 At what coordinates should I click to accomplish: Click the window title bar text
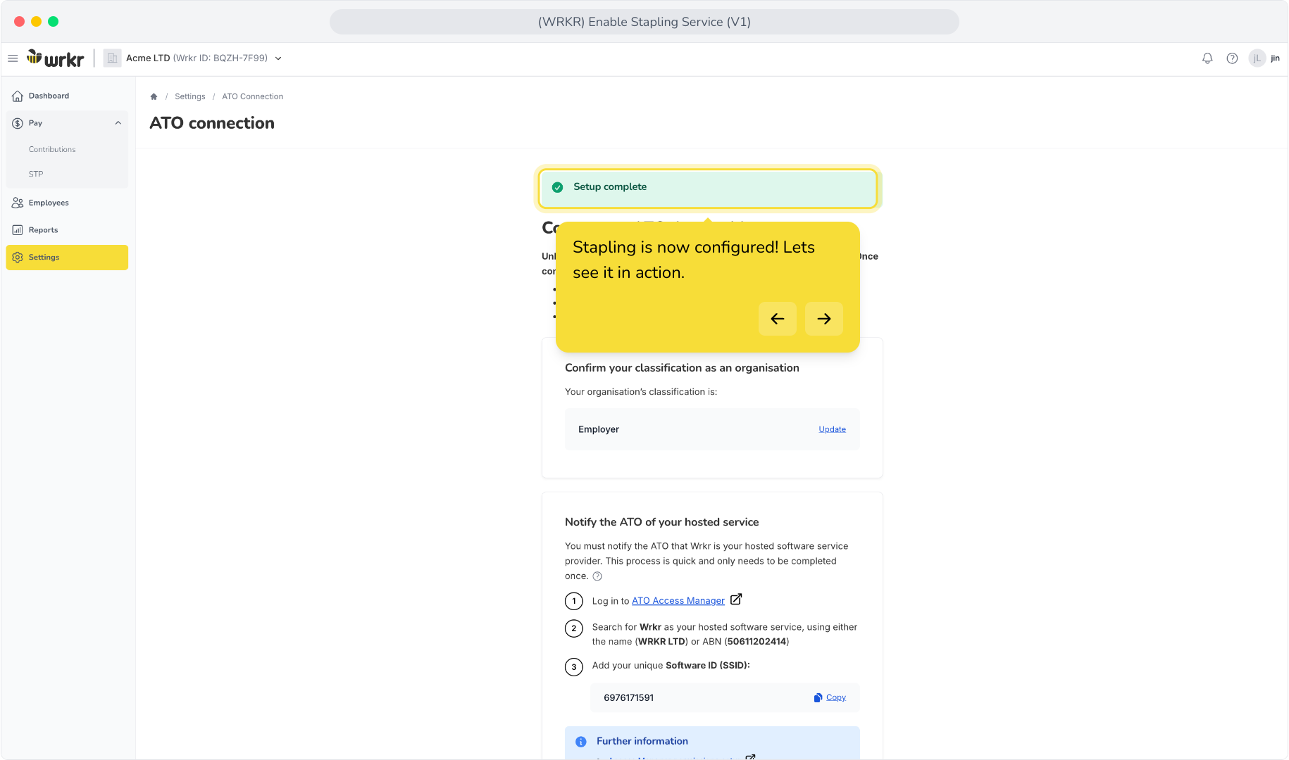pos(644,22)
